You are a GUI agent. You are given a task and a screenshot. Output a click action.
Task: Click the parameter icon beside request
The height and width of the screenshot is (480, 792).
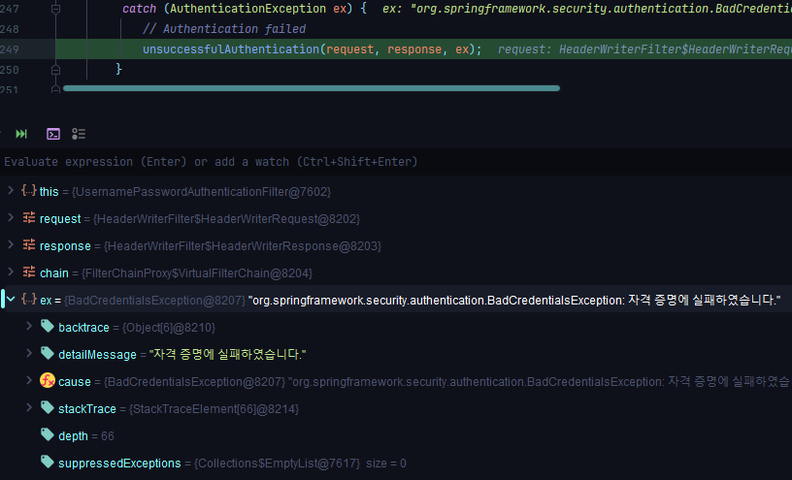[28, 218]
